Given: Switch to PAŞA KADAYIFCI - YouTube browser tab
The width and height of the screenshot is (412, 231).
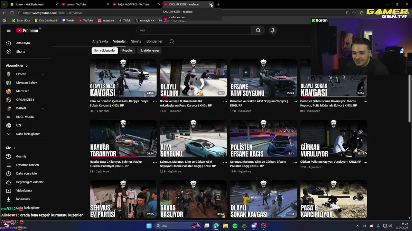Looking at the screenshot, I should 137,4.
